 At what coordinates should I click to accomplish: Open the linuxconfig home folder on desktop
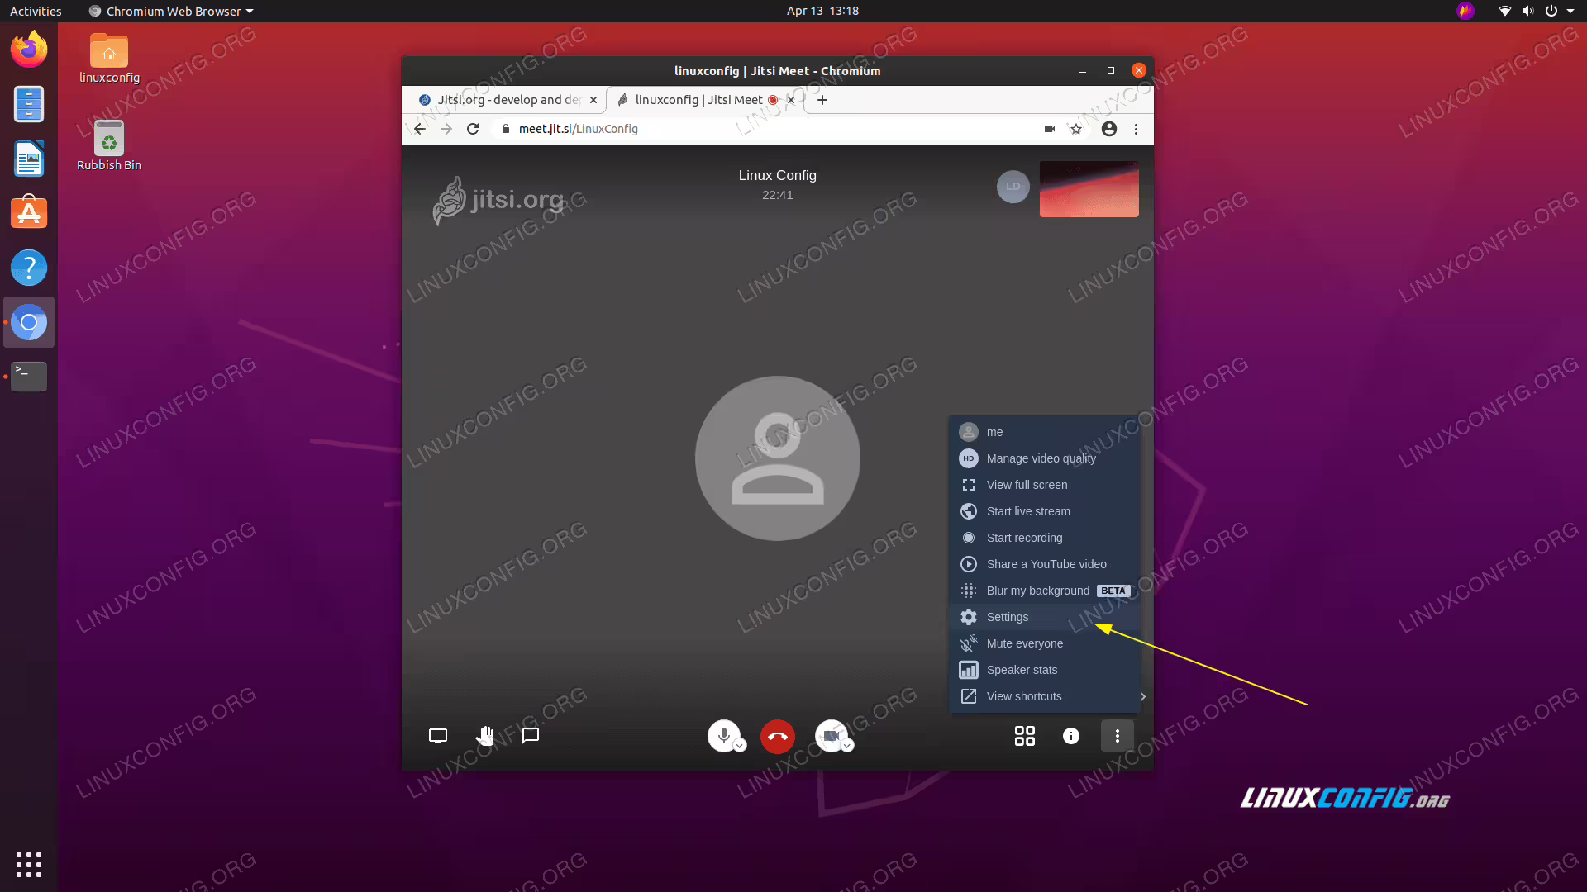tap(109, 58)
